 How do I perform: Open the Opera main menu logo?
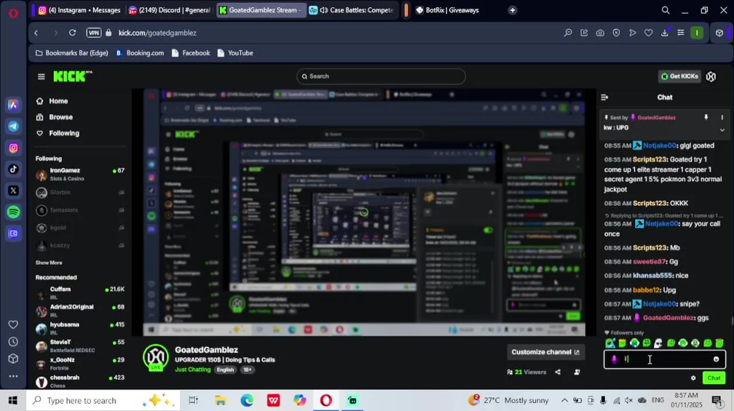pos(13,13)
